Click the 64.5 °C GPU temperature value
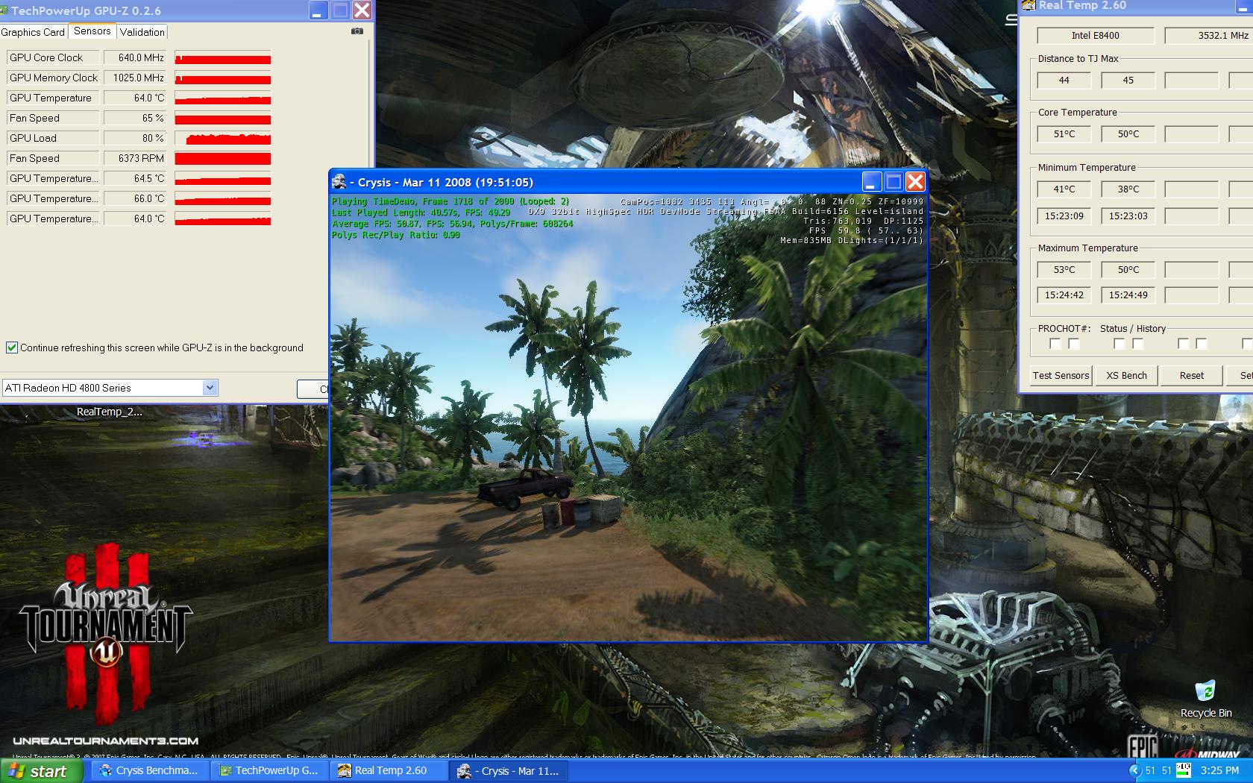Viewport: 1253px width, 783px height. (135, 178)
